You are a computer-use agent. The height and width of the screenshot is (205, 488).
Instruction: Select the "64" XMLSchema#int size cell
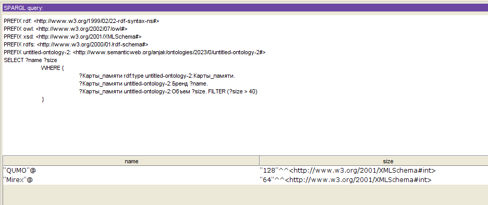coord(374,180)
